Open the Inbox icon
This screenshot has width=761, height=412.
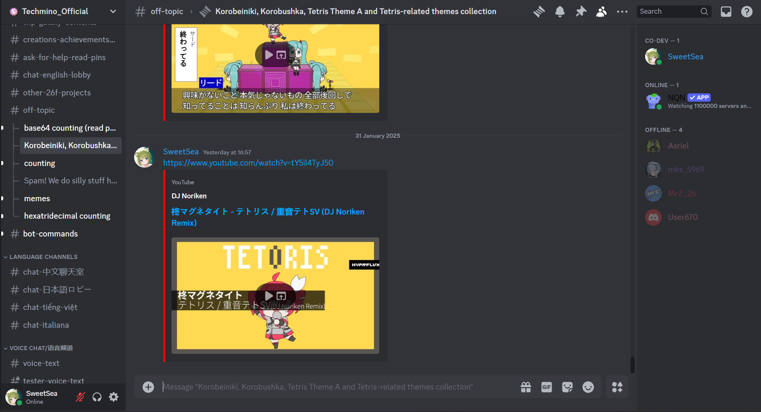[726, 12]
